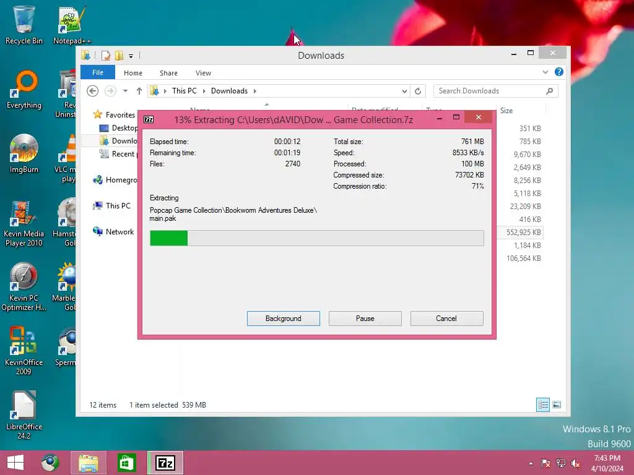Switch to details view layout
The height and width of the screenshot is (475, 634).
point(542,404)
